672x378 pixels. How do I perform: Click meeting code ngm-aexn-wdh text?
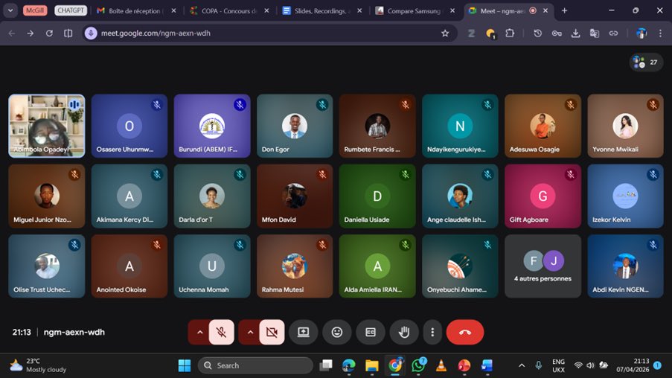[74, 332]
